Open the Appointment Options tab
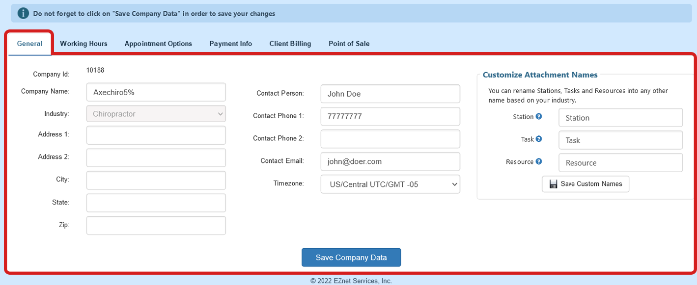This screenshot has width=697, height=285. (158, 43)
